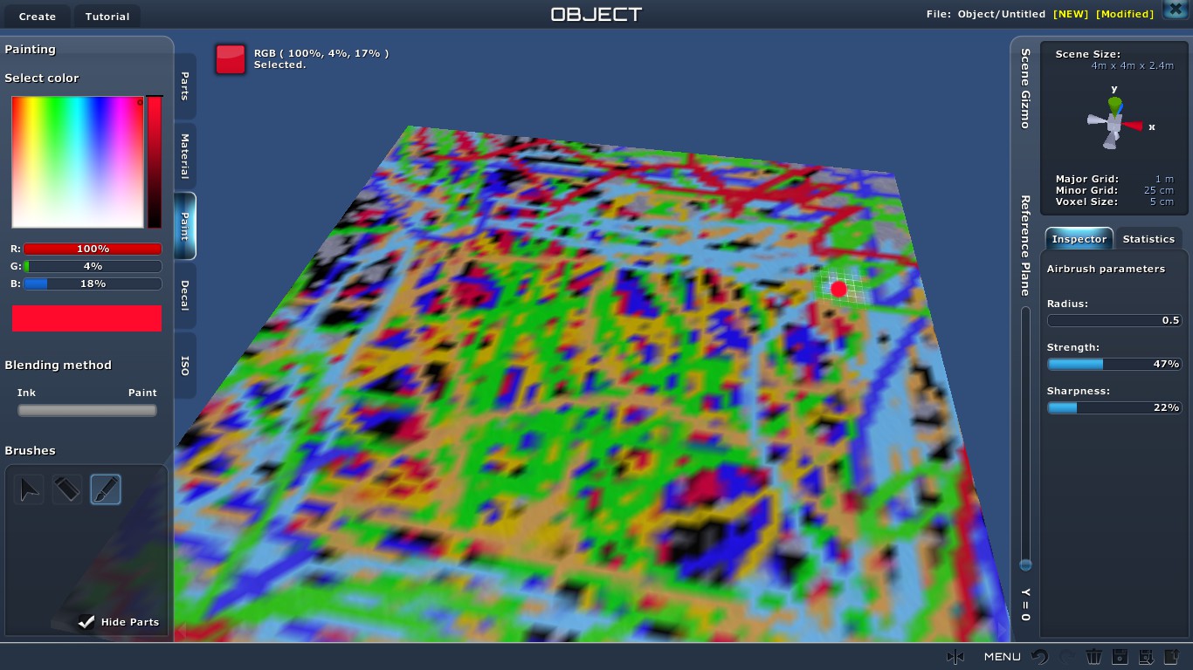Click the export file icon
This screenshot has width=1193, height=670.
(x=1172, y=657)
